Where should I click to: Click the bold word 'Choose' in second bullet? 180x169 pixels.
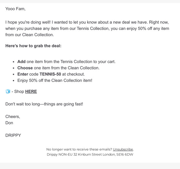pos(25,68)
